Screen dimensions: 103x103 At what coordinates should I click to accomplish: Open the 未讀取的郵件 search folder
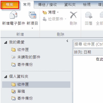tap(29, 57)
